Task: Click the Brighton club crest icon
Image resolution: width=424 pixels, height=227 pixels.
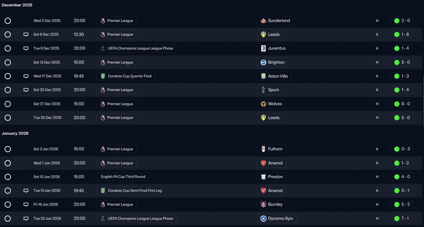Action: click(263, 63)
